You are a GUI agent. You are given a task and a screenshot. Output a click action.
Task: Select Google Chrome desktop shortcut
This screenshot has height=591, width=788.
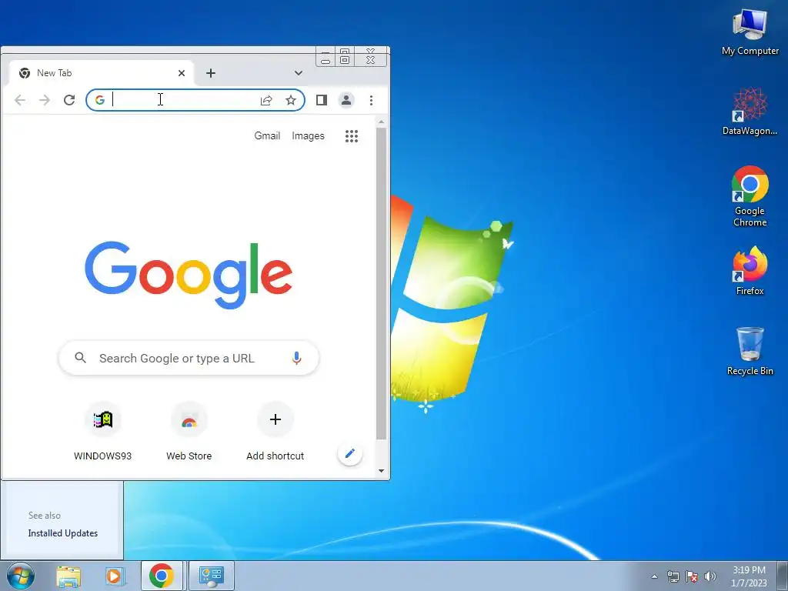pyautogui.click(x=750, y=197)
